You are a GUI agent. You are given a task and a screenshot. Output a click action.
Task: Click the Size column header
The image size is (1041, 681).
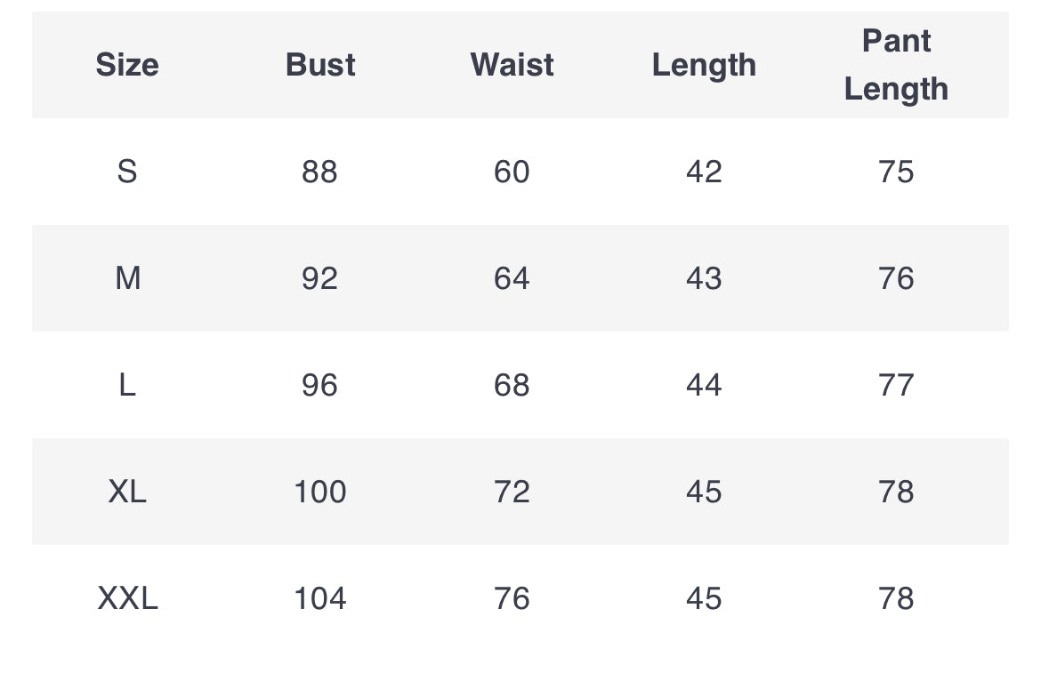click(x=127, y=65)
